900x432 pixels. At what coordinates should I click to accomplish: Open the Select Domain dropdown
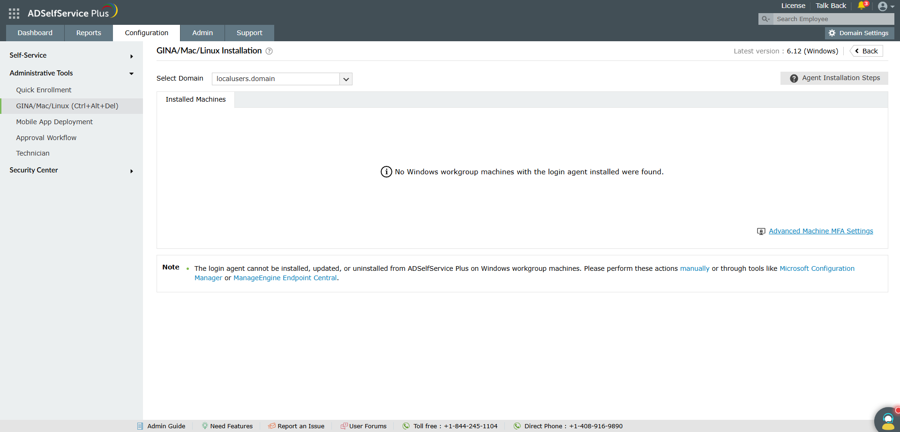coord(345,79)
